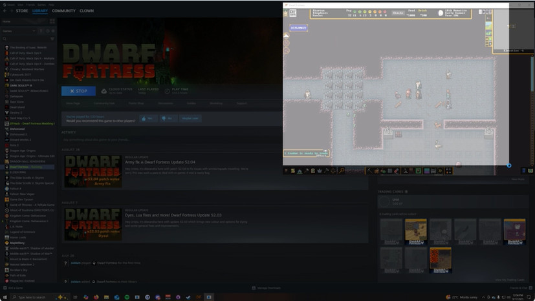
Task: Click the Steam taskbar icon
Action: tap(188, 297)
